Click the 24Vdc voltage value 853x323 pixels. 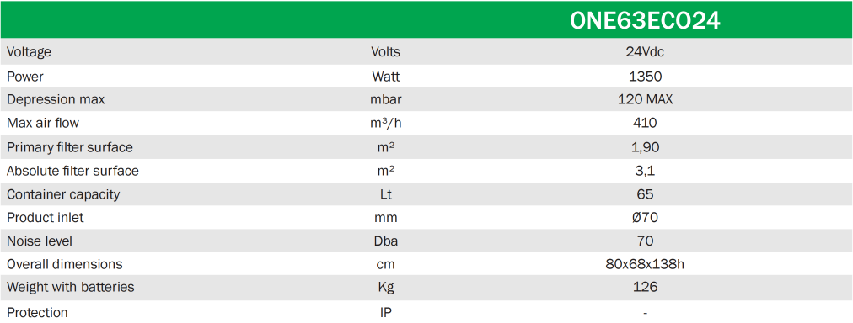(x=645, y=51)
